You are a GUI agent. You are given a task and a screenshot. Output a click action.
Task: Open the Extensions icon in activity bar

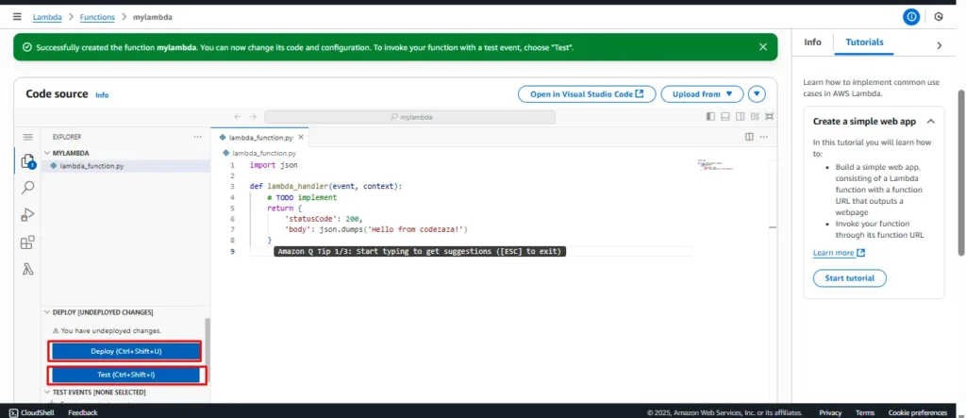pos(27,242)
